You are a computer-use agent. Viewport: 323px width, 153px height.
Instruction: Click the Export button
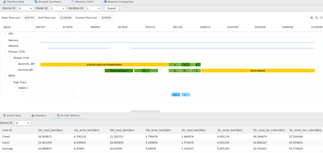112,8
